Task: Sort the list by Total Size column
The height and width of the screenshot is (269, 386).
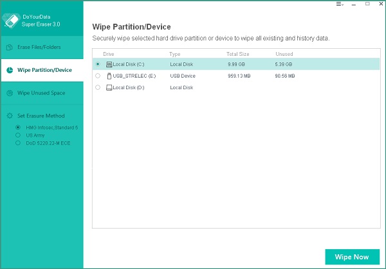Action: 238,54
